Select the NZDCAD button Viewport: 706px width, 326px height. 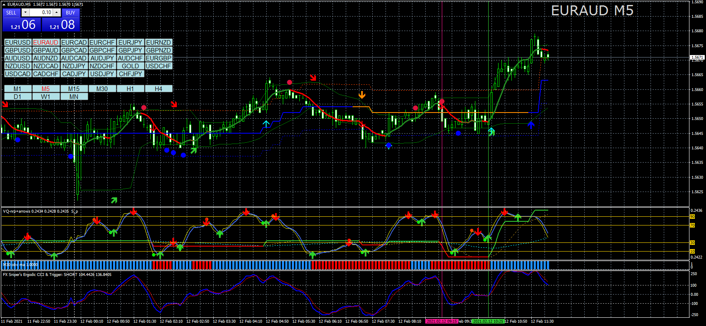(x=46, y=66)
